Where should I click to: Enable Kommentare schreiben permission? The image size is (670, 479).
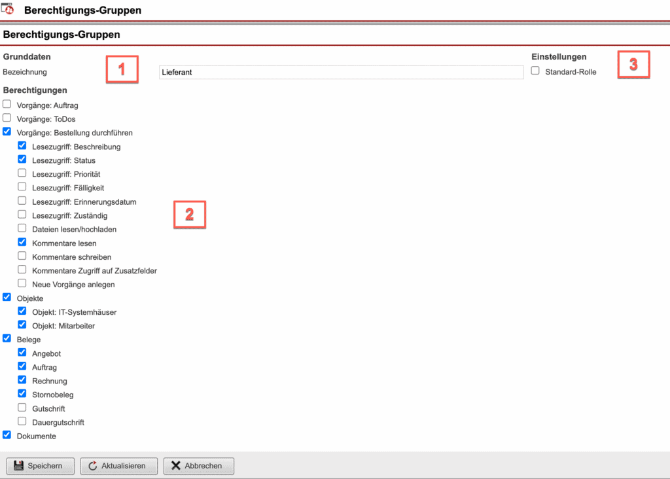[x=22, y=256]
